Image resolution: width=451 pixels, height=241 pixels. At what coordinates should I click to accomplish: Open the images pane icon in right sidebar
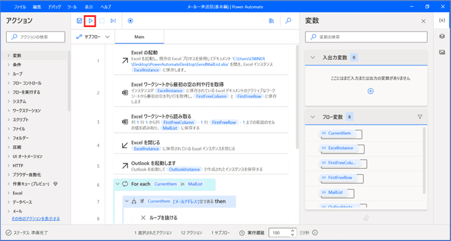tap(442, 52)
